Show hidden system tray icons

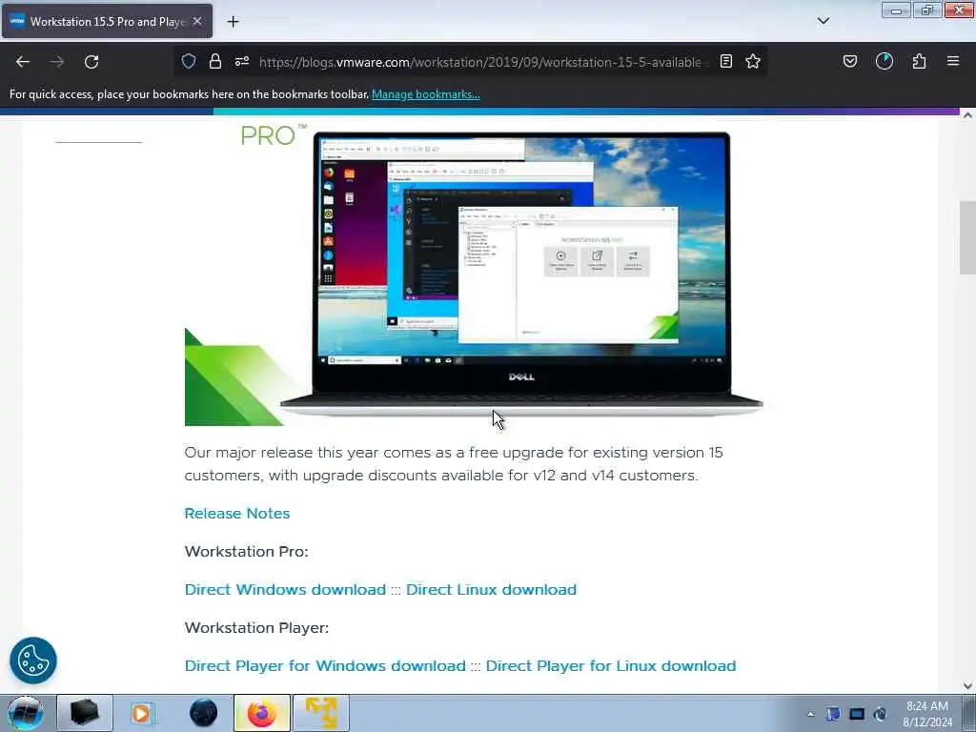tap(810, 714)
